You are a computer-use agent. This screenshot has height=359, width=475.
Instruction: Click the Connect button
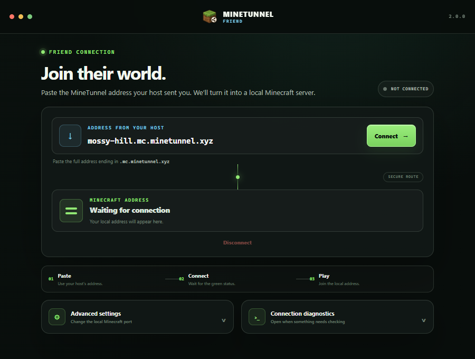(391, 136)
